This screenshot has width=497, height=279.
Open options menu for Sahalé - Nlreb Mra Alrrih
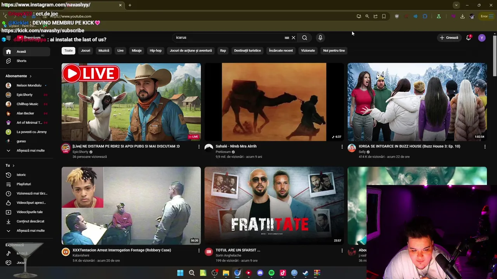point(342,147)
